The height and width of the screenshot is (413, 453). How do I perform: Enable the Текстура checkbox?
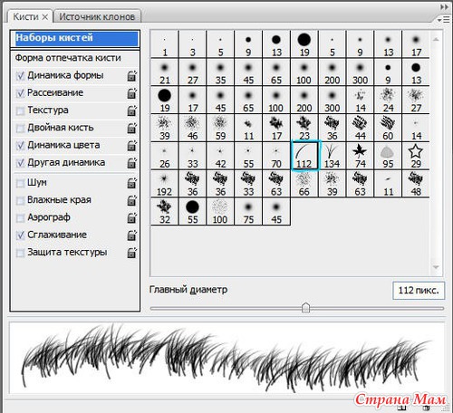pyautogui.click(x=20, y=111)
